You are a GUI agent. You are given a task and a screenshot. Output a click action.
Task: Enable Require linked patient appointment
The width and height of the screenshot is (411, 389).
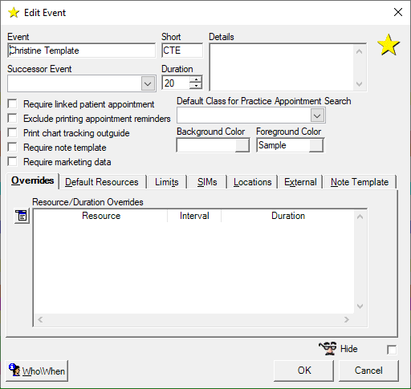[12, 104]
